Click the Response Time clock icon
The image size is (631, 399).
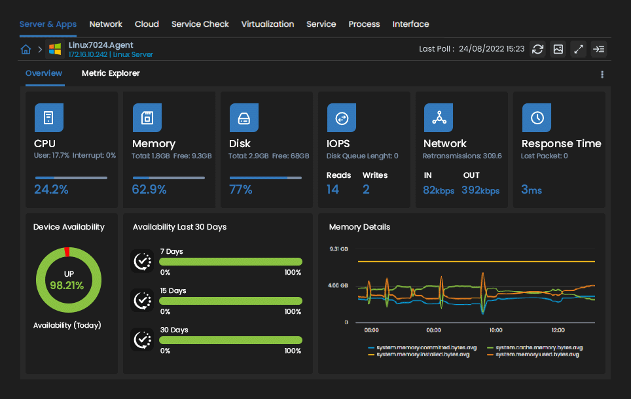[x=537, y=118]
